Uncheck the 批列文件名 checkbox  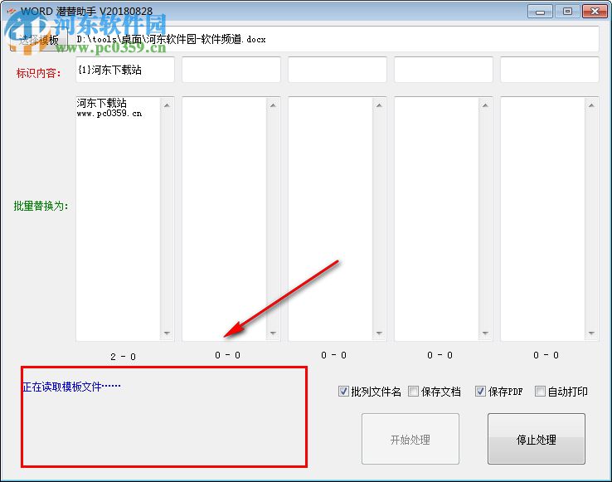[343, 391]
